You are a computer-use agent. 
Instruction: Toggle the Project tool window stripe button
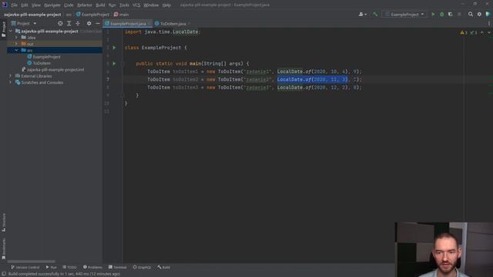pos(4,29)
